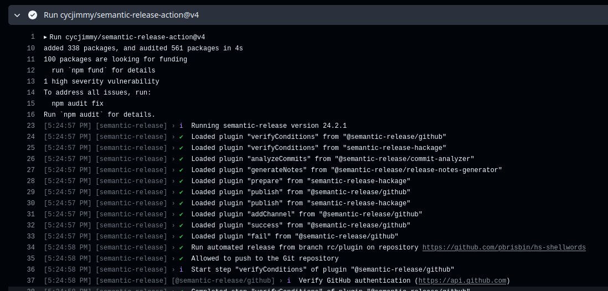Viewport: 608px width, 291px height.
Task: Click the info icon on the version 24.2.1 line
Action: [181, 126]
